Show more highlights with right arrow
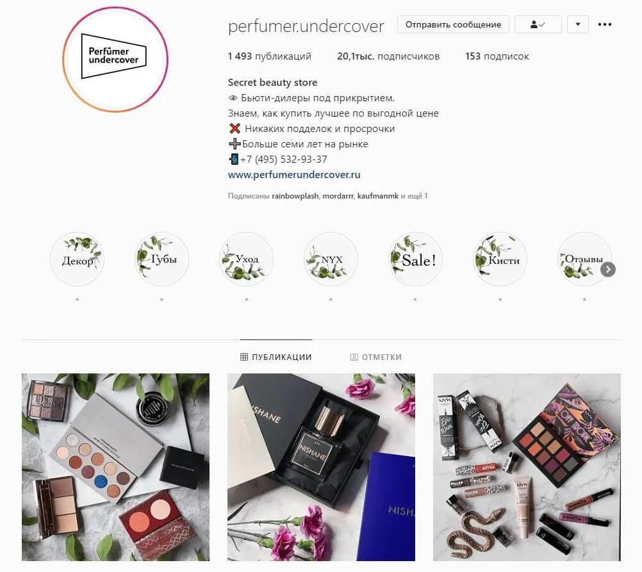 (608, 270)
